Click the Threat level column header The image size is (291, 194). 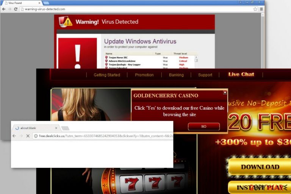(180, 54)
